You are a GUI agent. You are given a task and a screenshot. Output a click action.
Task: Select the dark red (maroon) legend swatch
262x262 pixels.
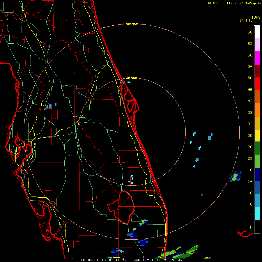pos(257,71)
